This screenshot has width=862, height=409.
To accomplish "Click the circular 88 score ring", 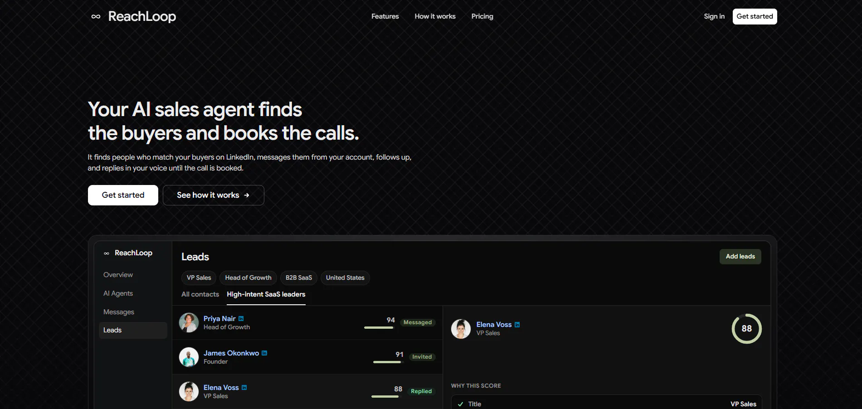I will coord(747,329).
